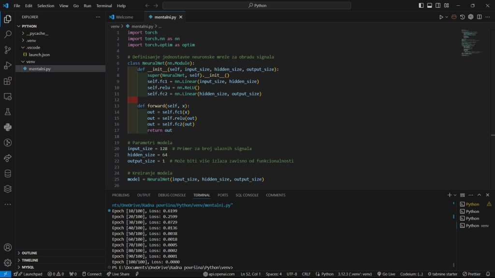Click the Python interpreter version 3.12.3
This screenshot has width=495, height=278.
point(354,274)
